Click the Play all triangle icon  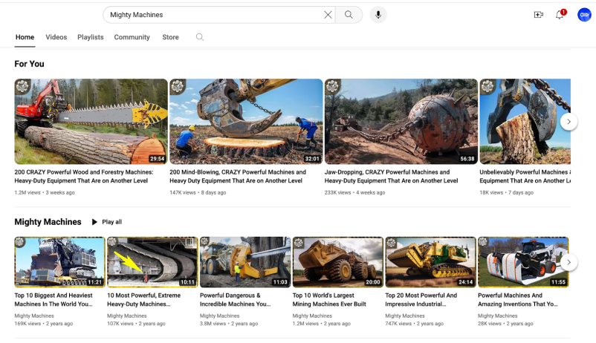94,222
